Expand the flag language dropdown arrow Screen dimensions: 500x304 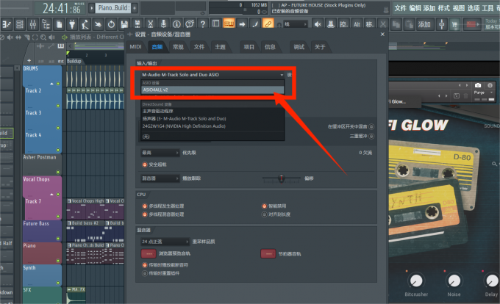pos(478,24)
